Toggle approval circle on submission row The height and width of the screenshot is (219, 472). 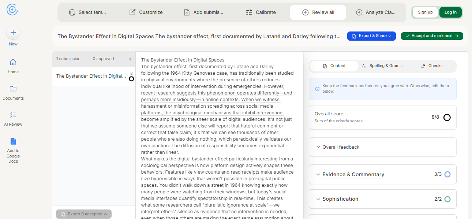131,79
